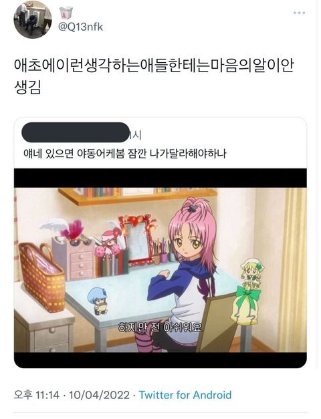Click the word 생김 on the tweet's second line

coord(27,88)
